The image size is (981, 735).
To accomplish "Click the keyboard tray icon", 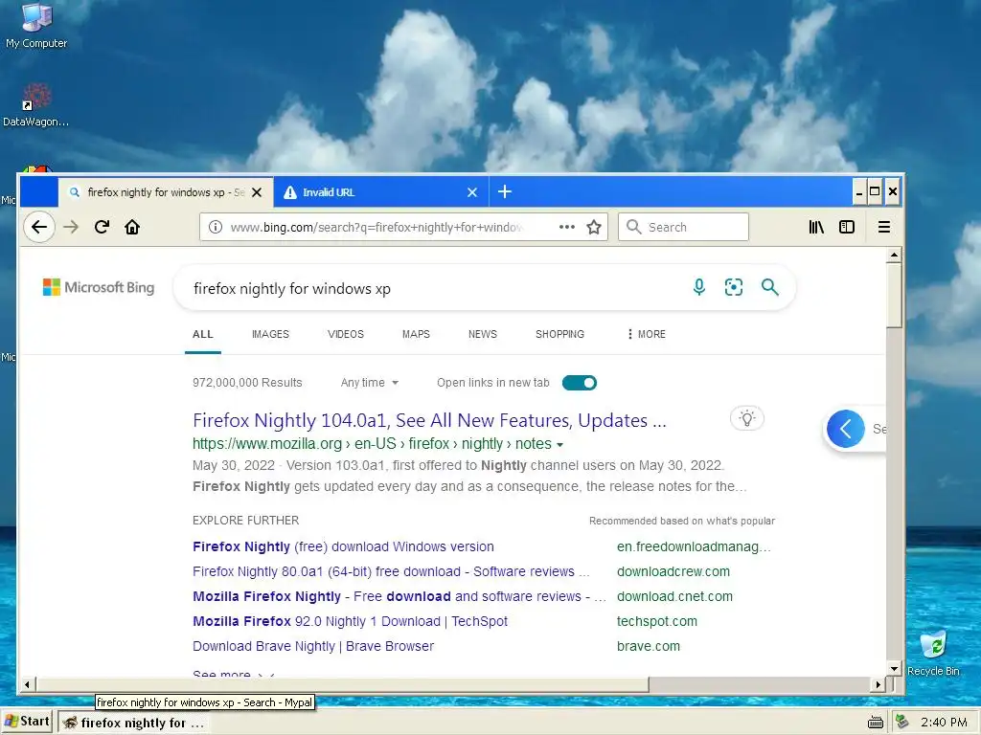I will 876,723.
